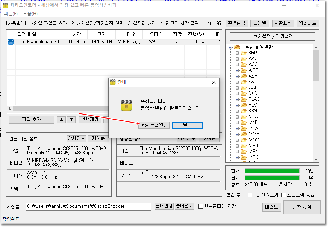Image resolution: width=328 pixels, height=227 pixels.
Task: Click the 입력 파일 column header
Action: (x=40, y=34)
